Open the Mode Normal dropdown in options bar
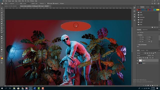 (27, 3)
